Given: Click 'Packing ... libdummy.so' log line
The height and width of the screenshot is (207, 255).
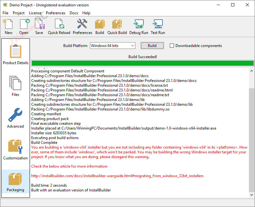Looking at the screenshot, I should tap(100, 109).
